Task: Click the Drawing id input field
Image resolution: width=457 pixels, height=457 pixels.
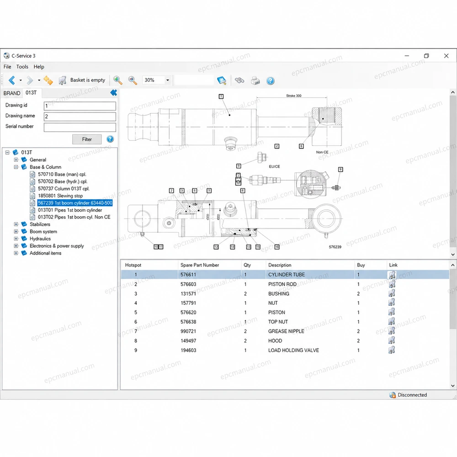Action: pos(80,106)
